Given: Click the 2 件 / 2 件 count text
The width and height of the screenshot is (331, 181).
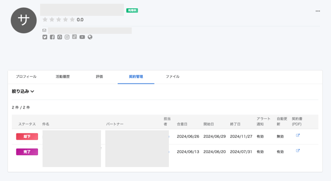Looking at the screenshot, I should pyautogui.click(x=21, y=108).
